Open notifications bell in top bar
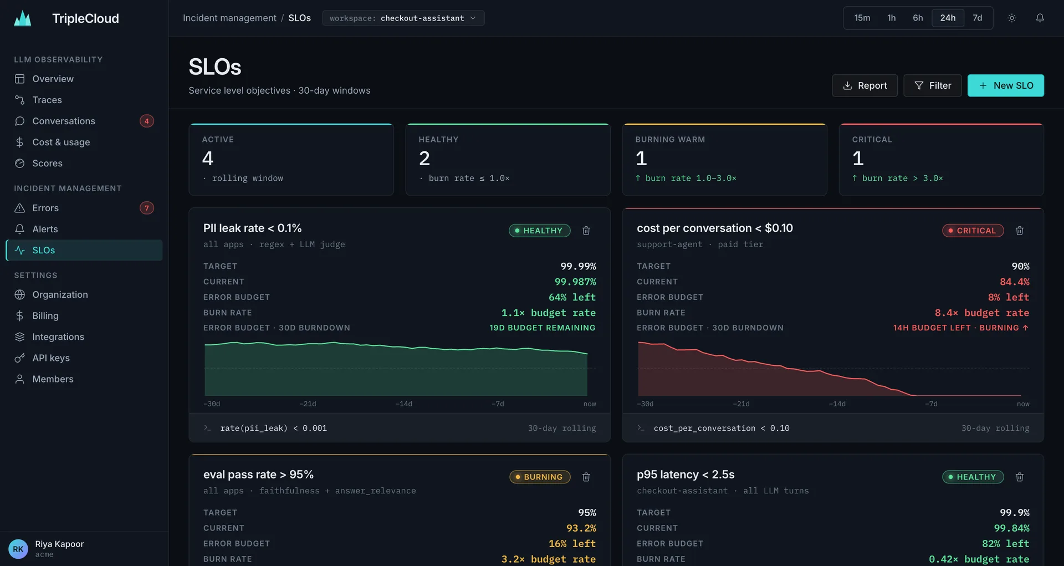Screen dimensions: 1064x566 coord(1040,18)
